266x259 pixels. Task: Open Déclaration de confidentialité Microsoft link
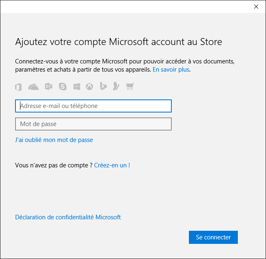[68, 217]
